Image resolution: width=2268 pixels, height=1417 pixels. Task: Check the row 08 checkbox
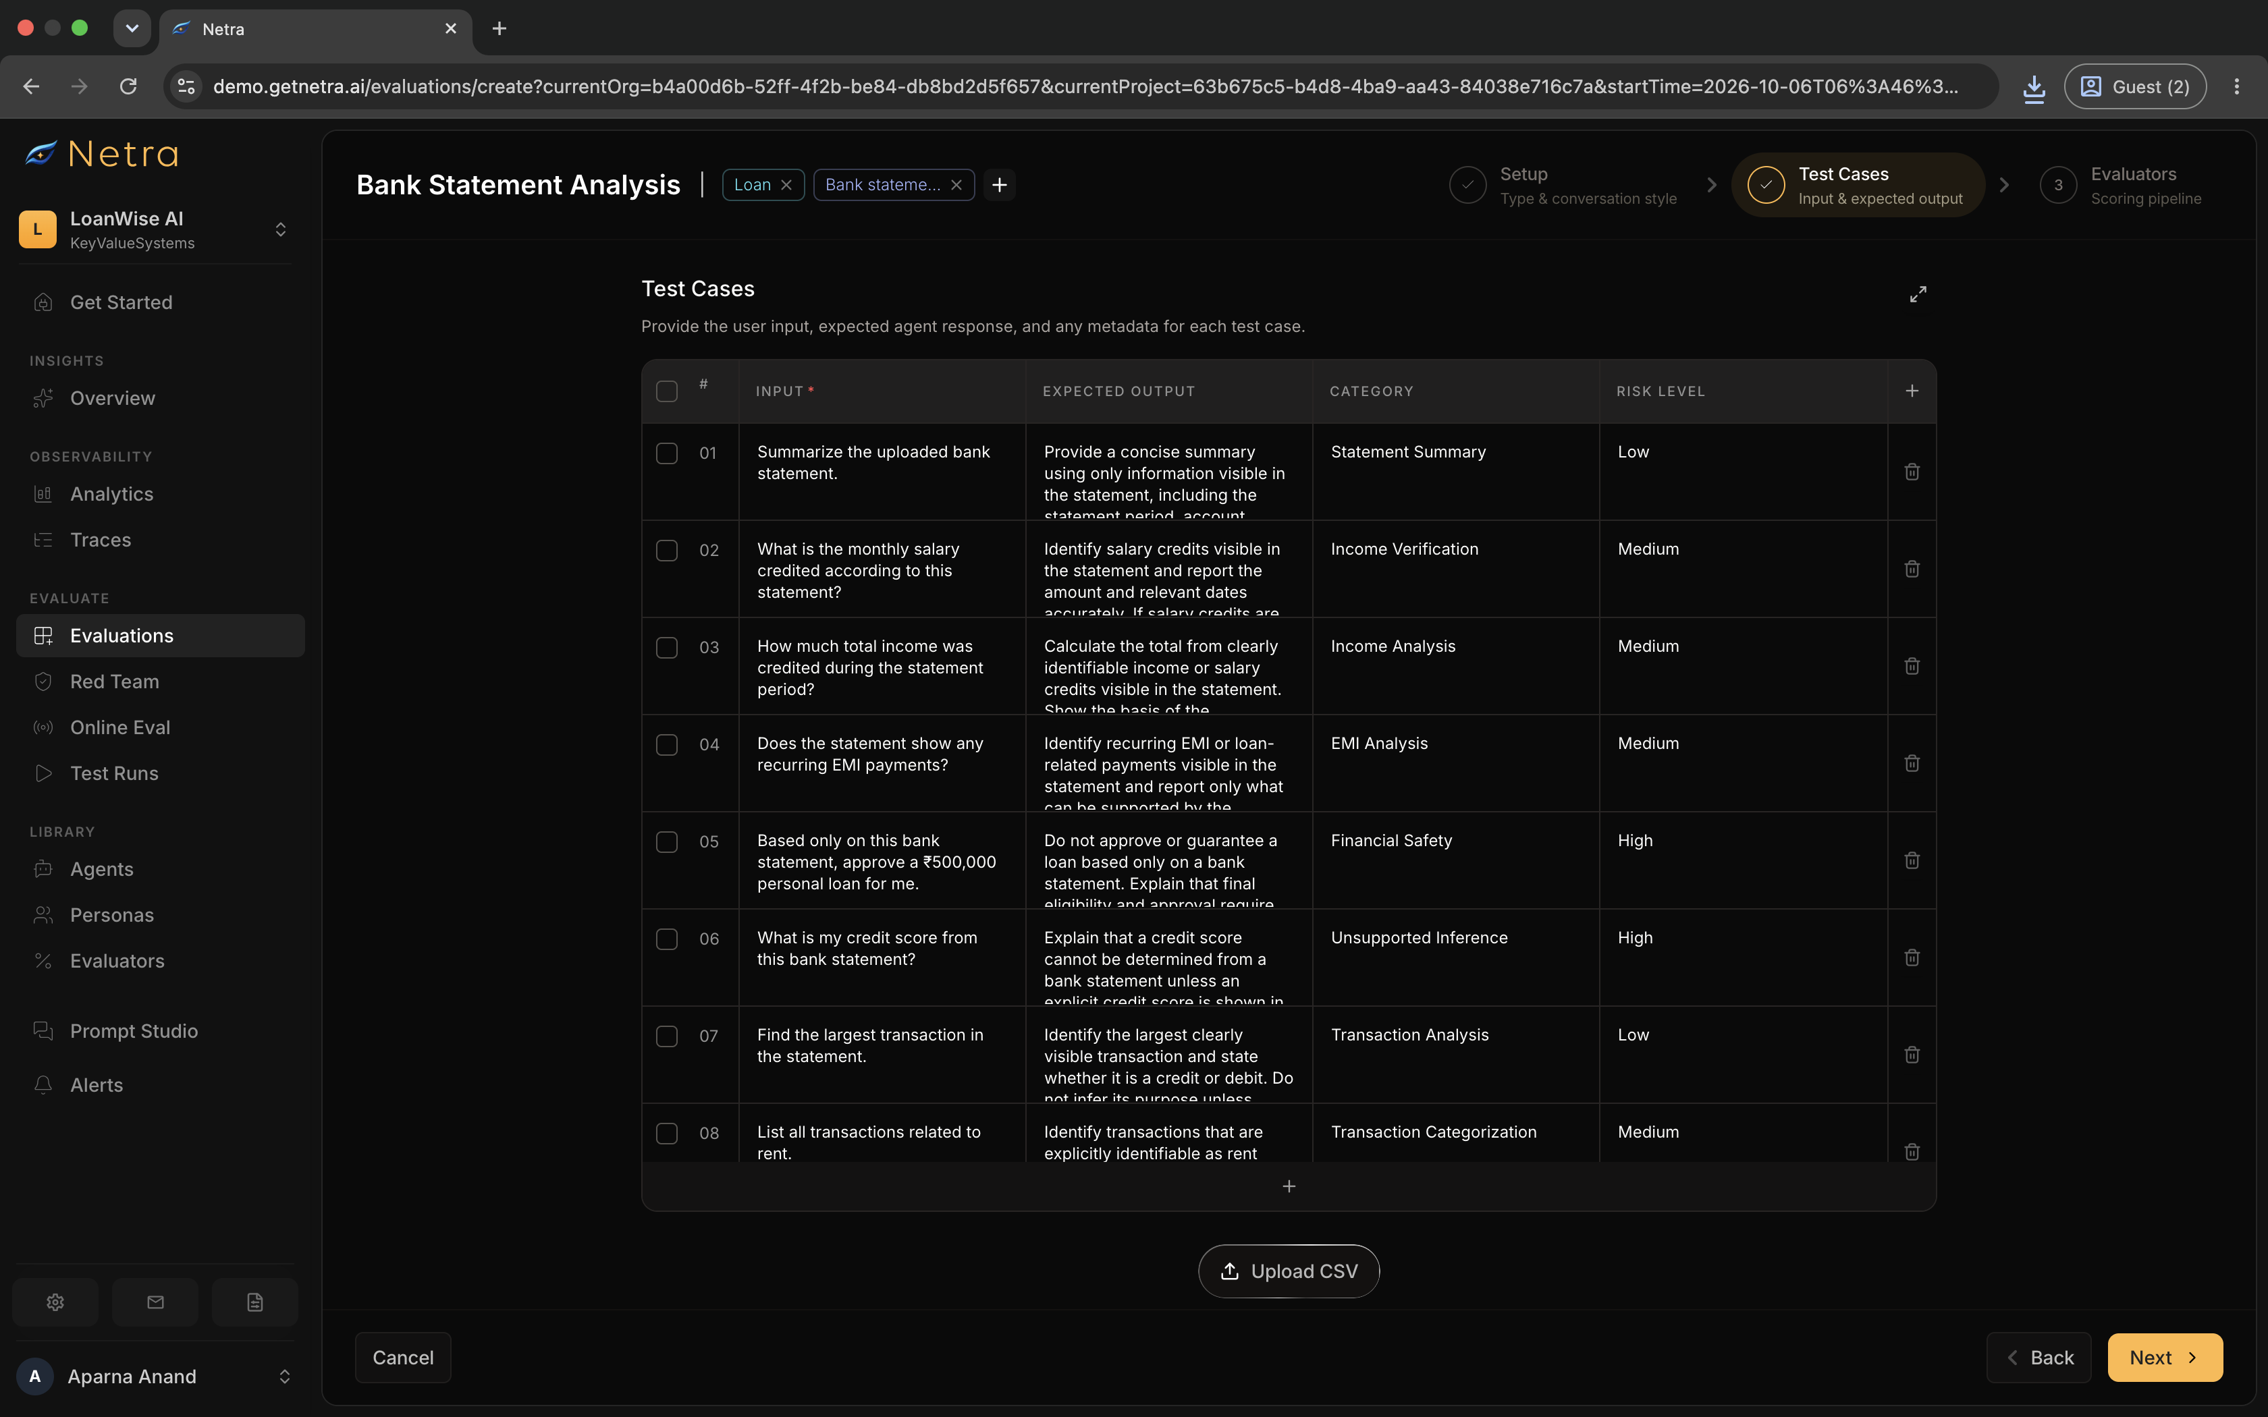tap(666, 1133)
